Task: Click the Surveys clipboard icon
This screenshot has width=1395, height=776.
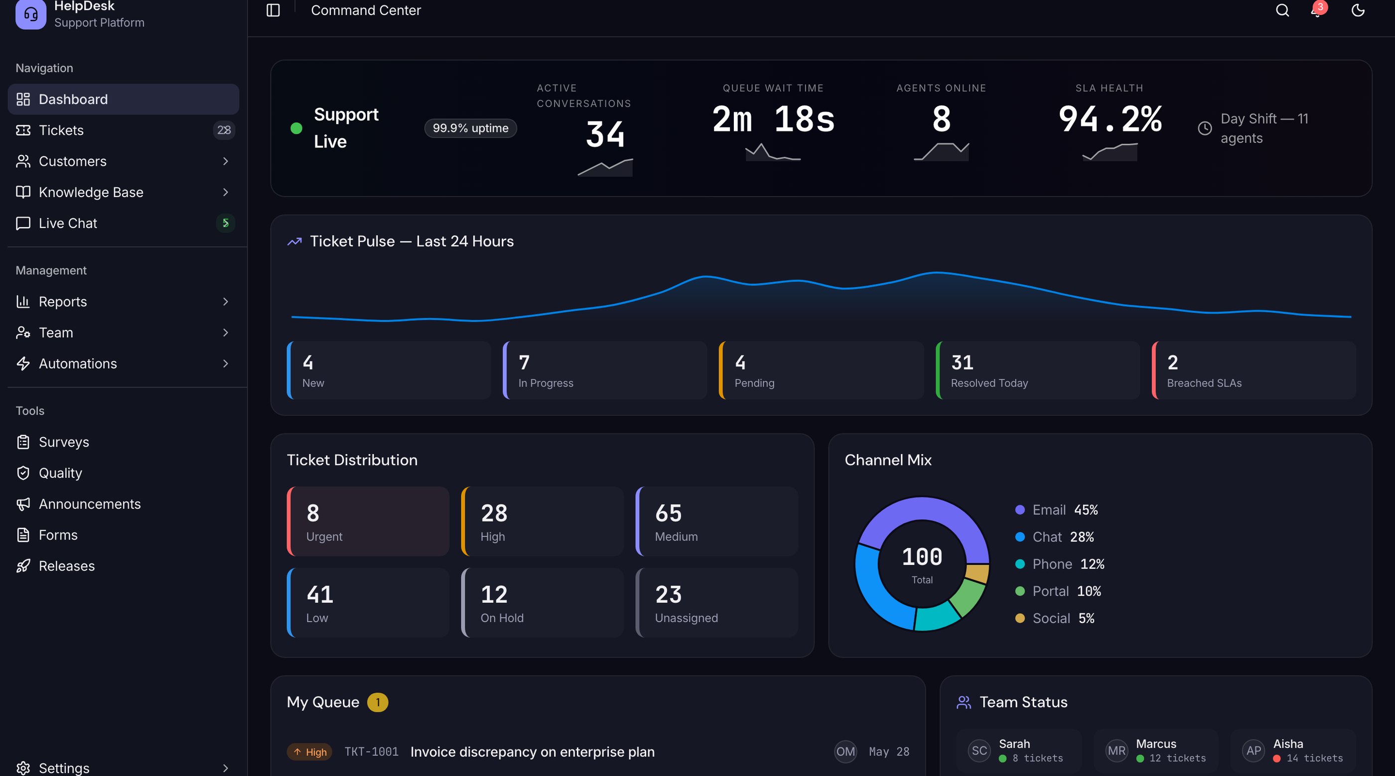Action: click(x=23, y=442)
